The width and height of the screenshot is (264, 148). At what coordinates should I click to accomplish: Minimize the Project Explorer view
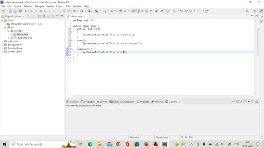click(57, 16)
